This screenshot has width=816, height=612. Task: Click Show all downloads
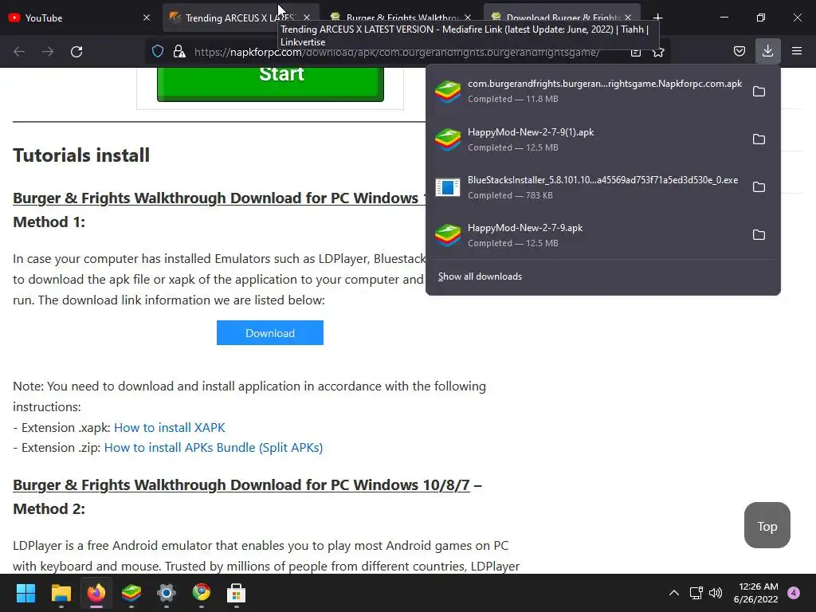(x=480, y=277)
